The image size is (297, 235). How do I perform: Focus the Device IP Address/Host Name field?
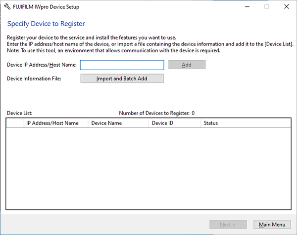coord(122,65)
